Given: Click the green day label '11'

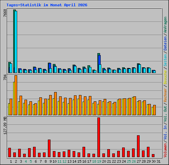Looking at the screenshot, I should point(59,161).
